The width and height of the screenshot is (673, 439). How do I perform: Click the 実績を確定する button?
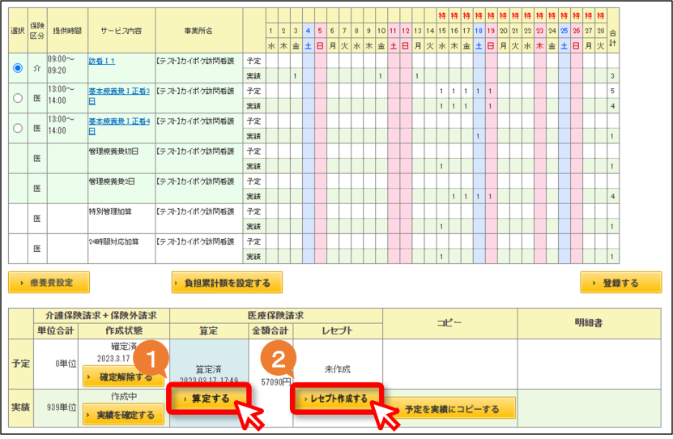(124, 415)
